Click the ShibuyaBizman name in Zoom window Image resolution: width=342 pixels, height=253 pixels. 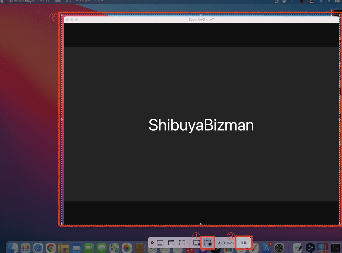coord(201,125)
